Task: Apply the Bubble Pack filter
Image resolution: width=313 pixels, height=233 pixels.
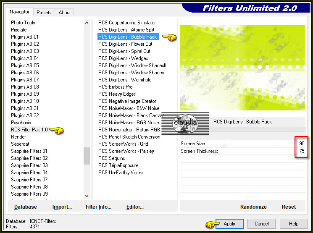Action: 229,224
